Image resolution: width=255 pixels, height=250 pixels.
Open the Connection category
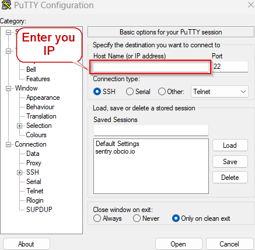(30, 144)
